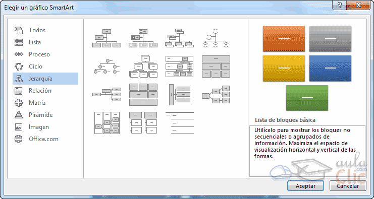Open the Imagen category
The height and width of the screenshot is (199, 374).
coord(45,127)
